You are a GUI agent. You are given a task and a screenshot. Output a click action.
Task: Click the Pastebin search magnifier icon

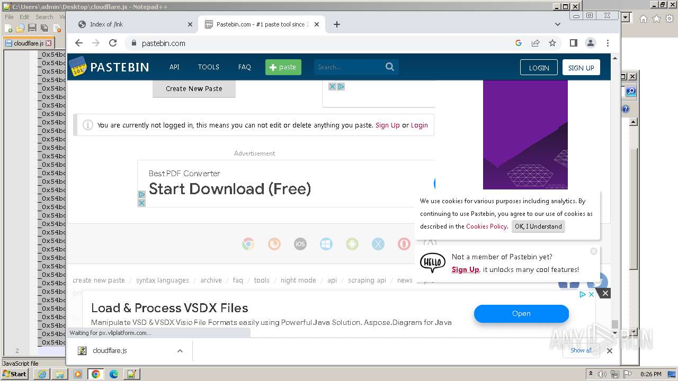click(x=390, y=67)
